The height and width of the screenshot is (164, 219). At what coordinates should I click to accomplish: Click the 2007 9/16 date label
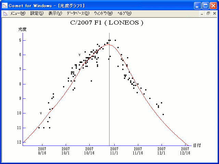[42, 151]
